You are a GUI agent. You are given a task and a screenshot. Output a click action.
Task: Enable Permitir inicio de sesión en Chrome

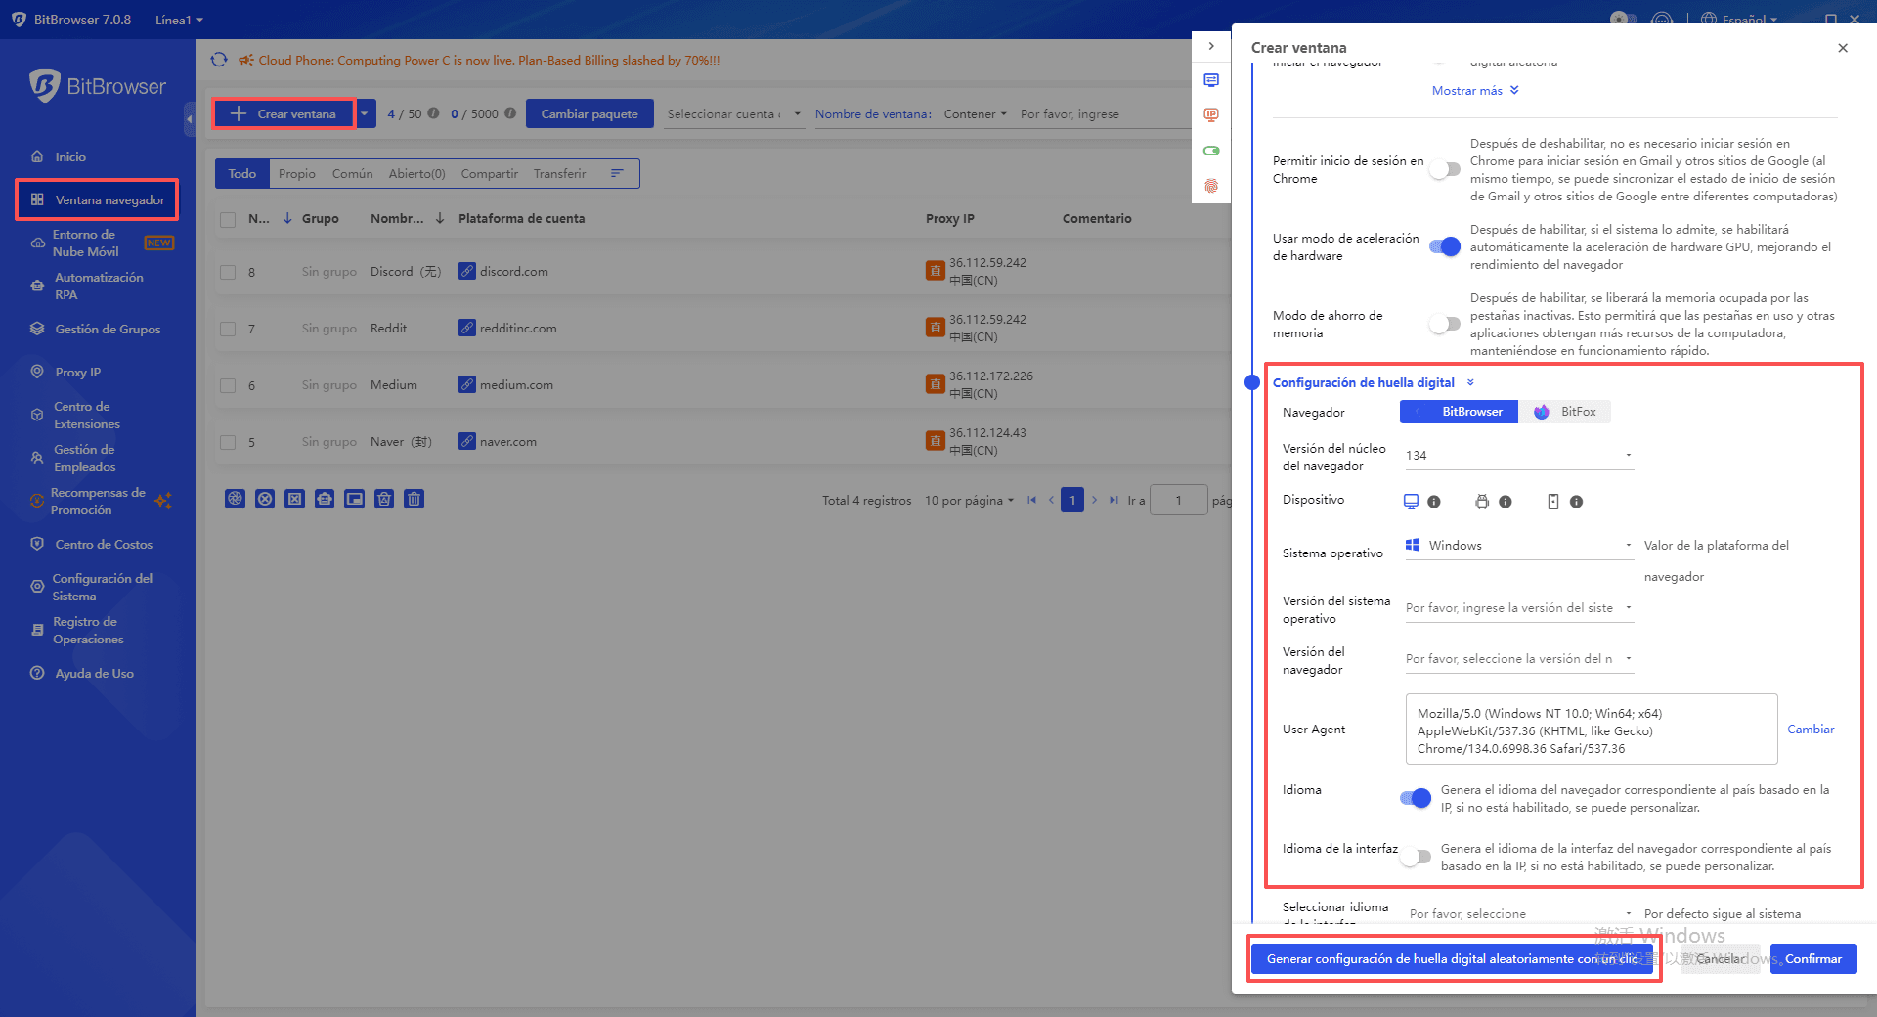1444,168
